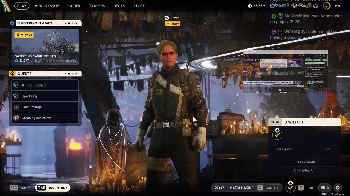Toggle the ready checkmark in bottom bar
The width and height of the screenshot is (350, 196).
click(290, 187)
